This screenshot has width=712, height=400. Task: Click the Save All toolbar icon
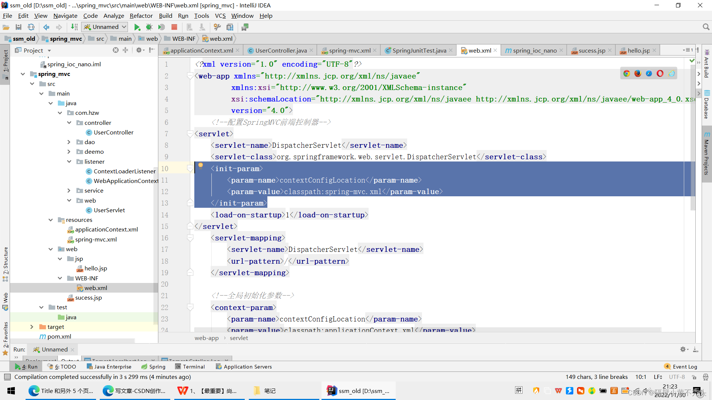[19, 27]
